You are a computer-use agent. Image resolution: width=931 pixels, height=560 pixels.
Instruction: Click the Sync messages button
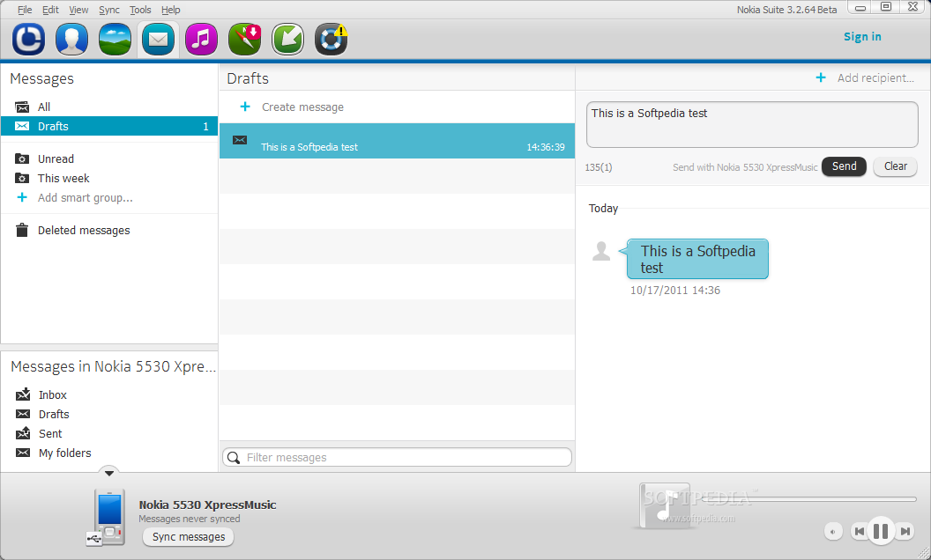[x=188, y=537]
